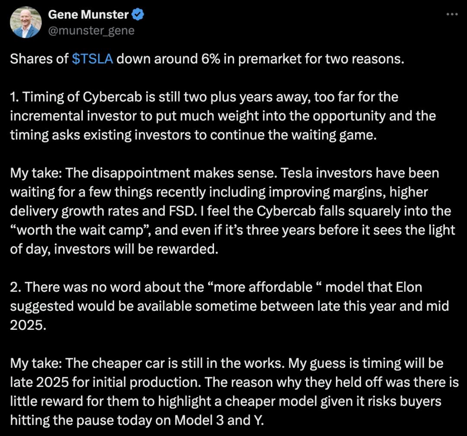The height and width of the screenshot is (436, 467).
Task: Open the @munster_gene handle link
Action: click(x=91, y=31)
